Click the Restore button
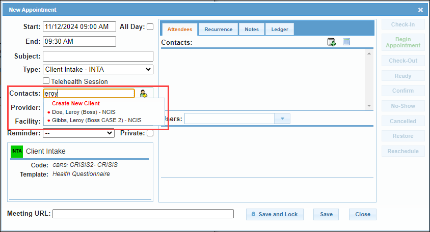The width and height of the screenshot is (430, 232). [x=403, y=136]
